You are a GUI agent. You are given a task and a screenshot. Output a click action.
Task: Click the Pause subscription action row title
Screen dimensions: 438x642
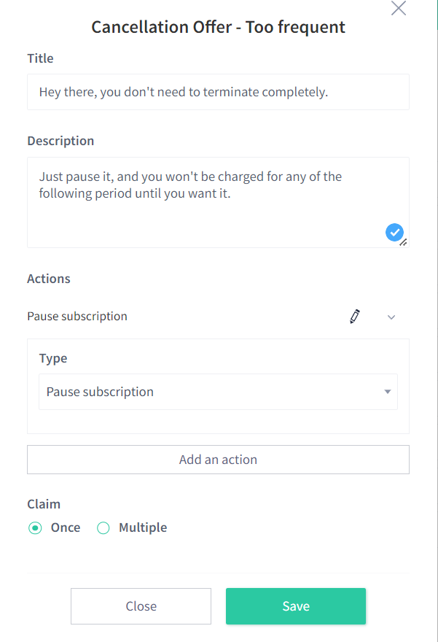click(x=77, y=317)
